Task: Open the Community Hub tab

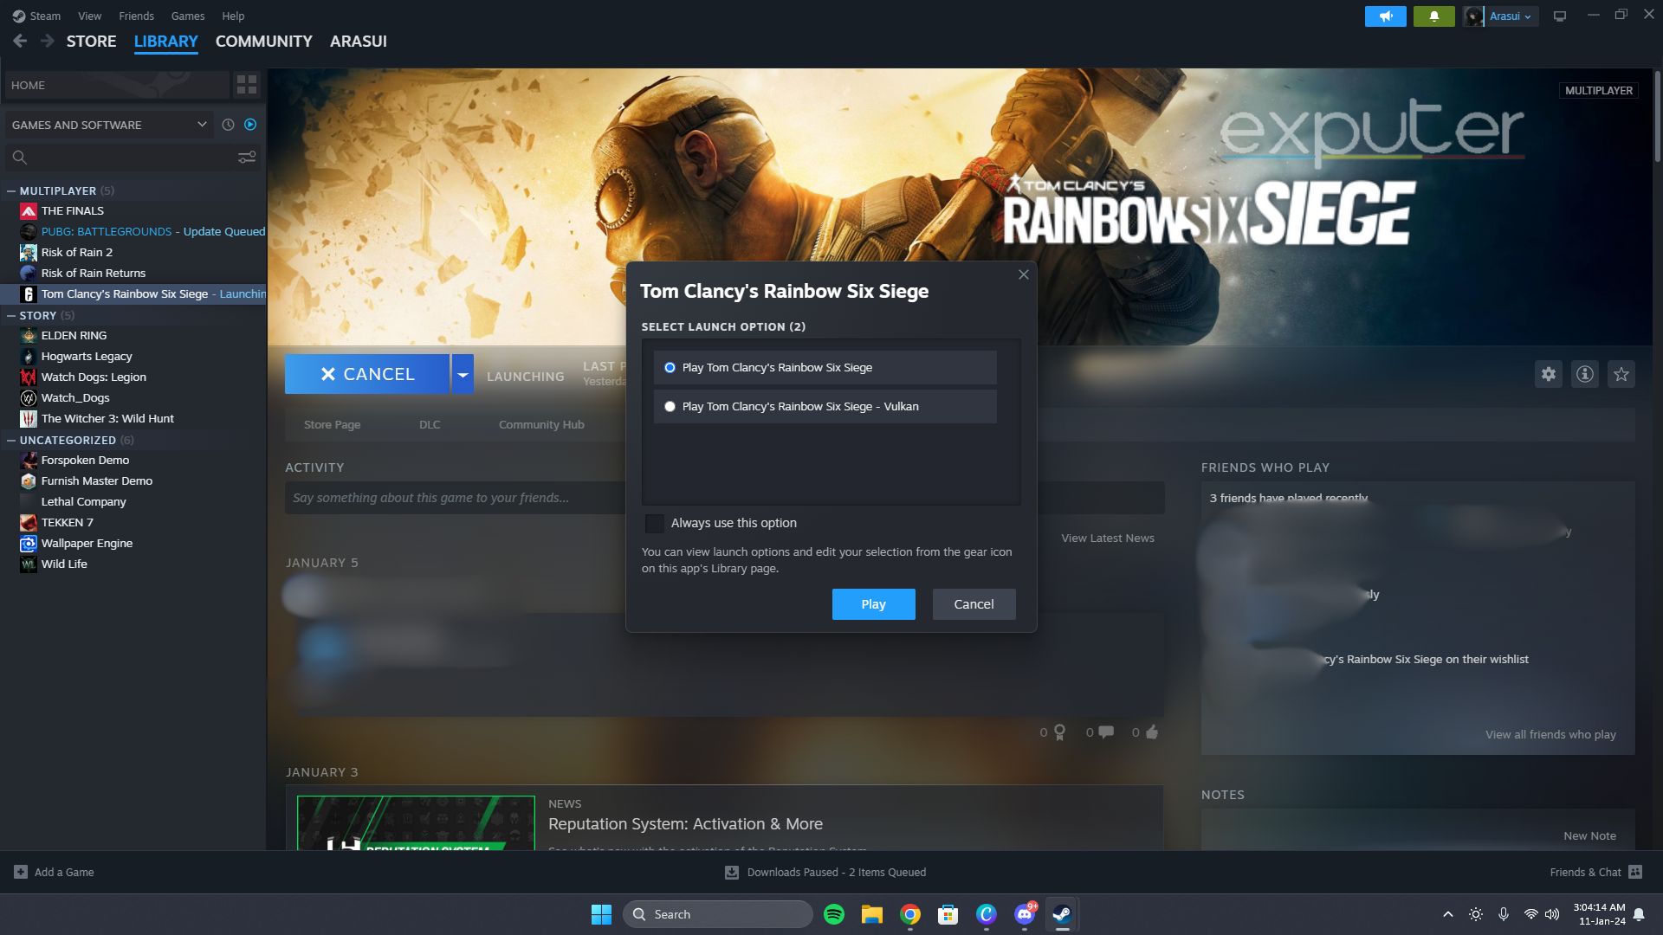Action: click(x=540, y=425)
